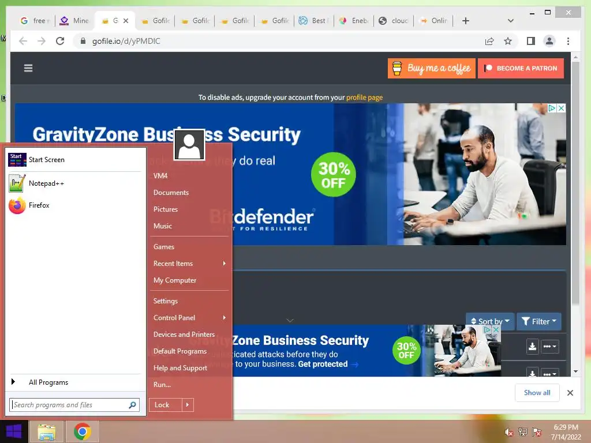Open Music from start menu
The height and width of the screenshot is (443, 591).
point(162,226)
